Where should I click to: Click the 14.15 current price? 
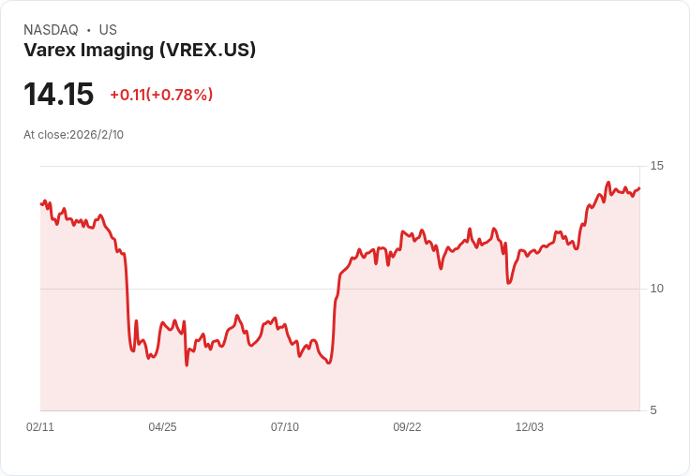click(x=58, y=95)
